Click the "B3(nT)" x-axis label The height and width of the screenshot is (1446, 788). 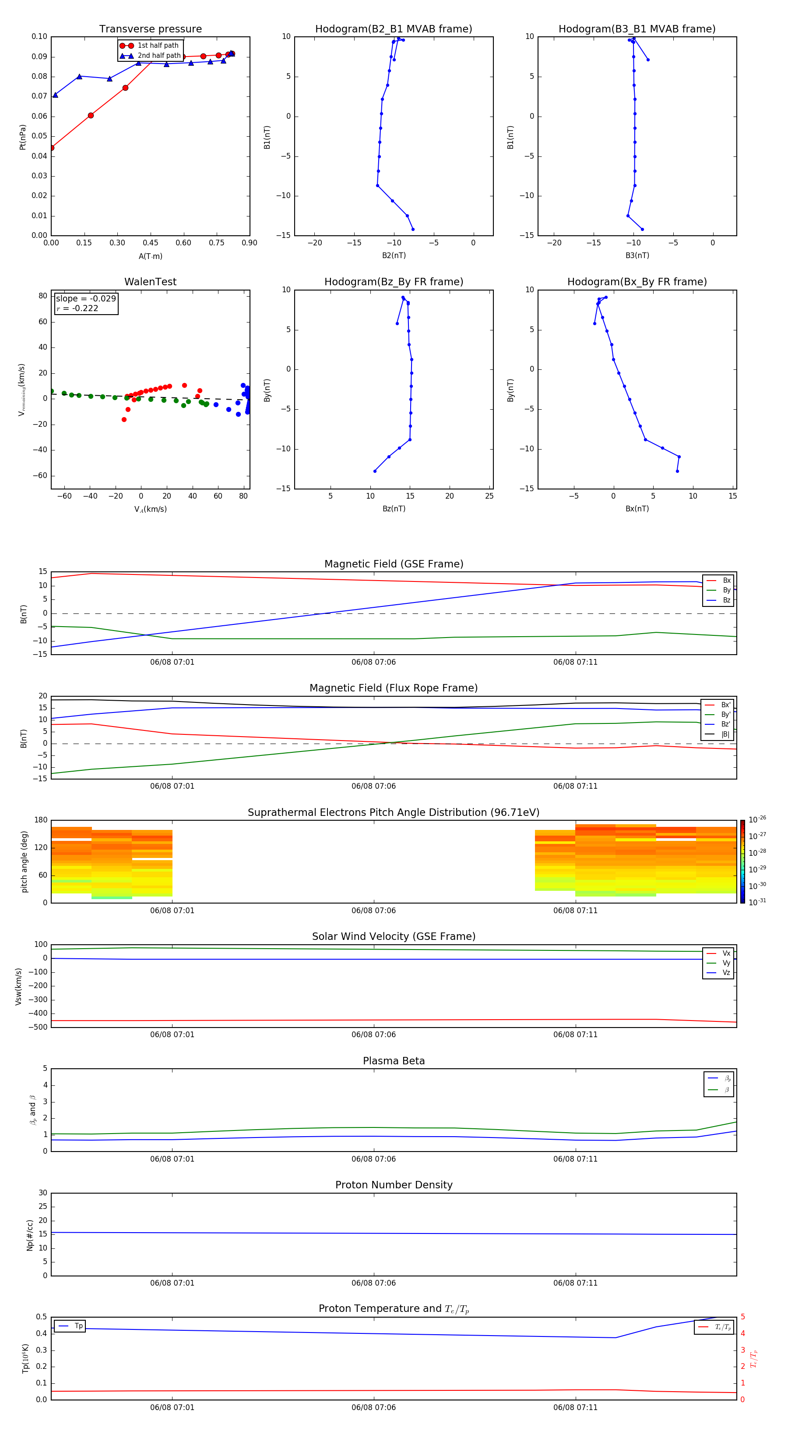coord(637,255)
